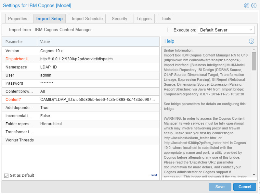260x194 pixels.
Task: Click the Save button
Action: click(220, 187)
